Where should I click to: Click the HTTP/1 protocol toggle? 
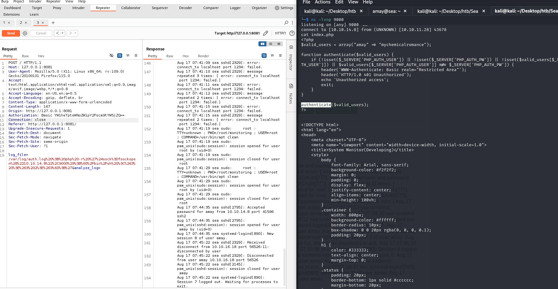(x=280, y=33)
